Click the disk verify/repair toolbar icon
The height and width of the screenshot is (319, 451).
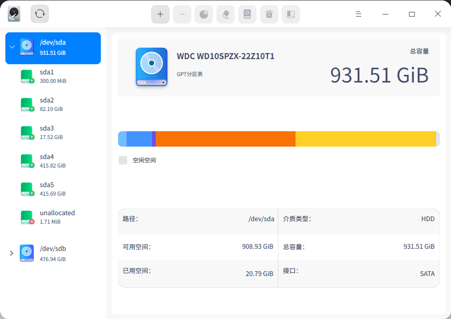(x=247, y=14)
